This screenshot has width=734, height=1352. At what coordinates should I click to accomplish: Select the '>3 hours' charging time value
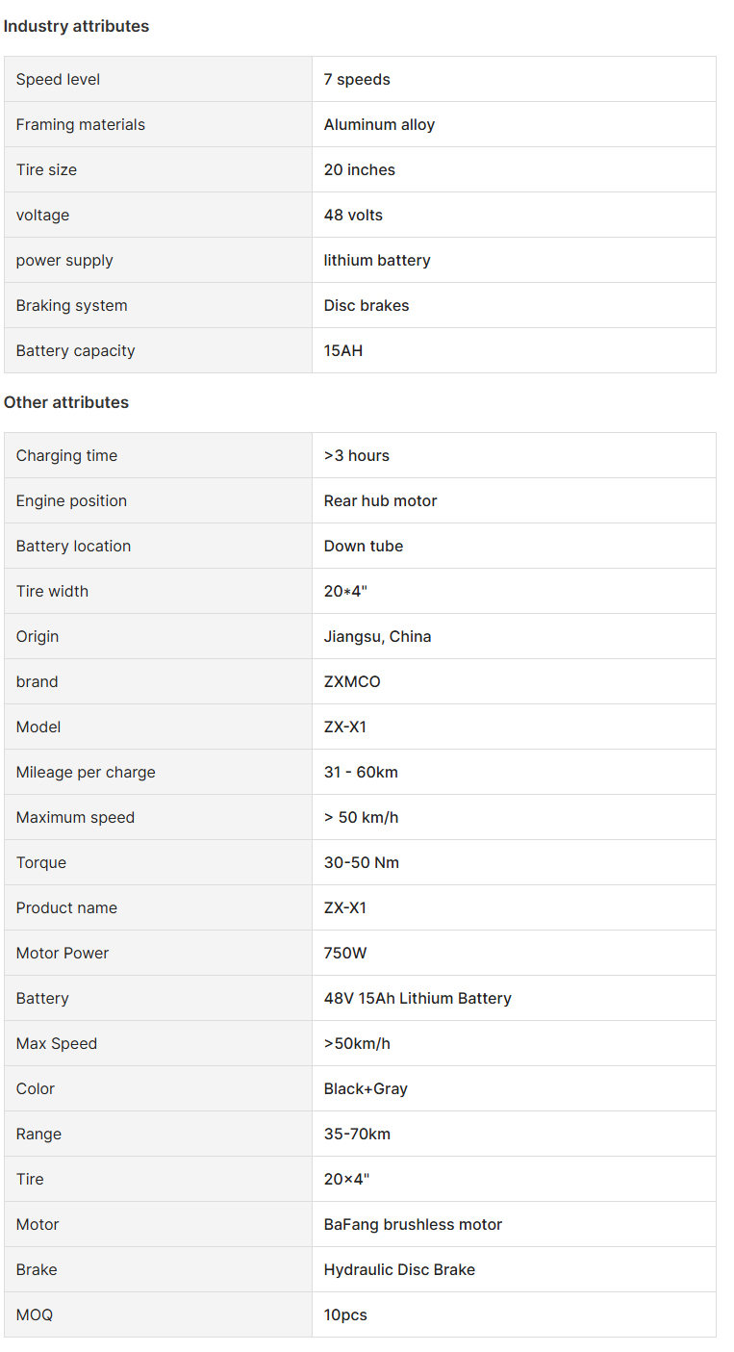[x=357, y=455]
